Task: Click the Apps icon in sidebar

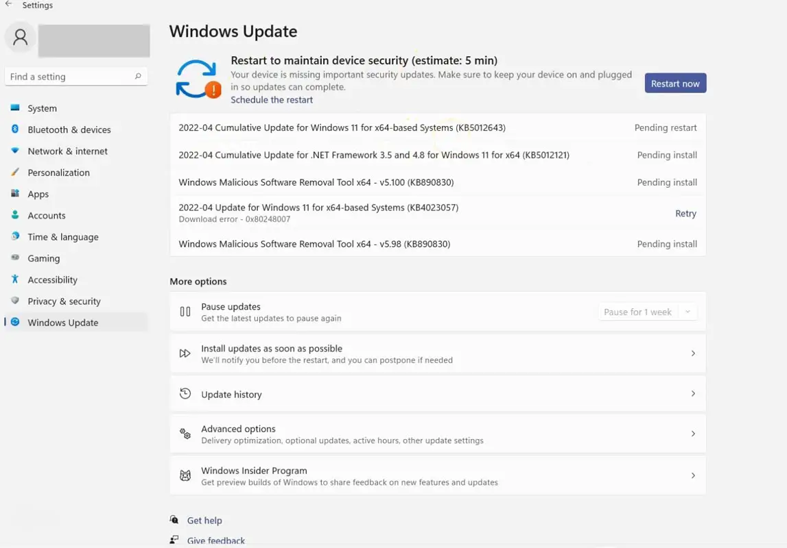Action: click(x=15, y=193)
